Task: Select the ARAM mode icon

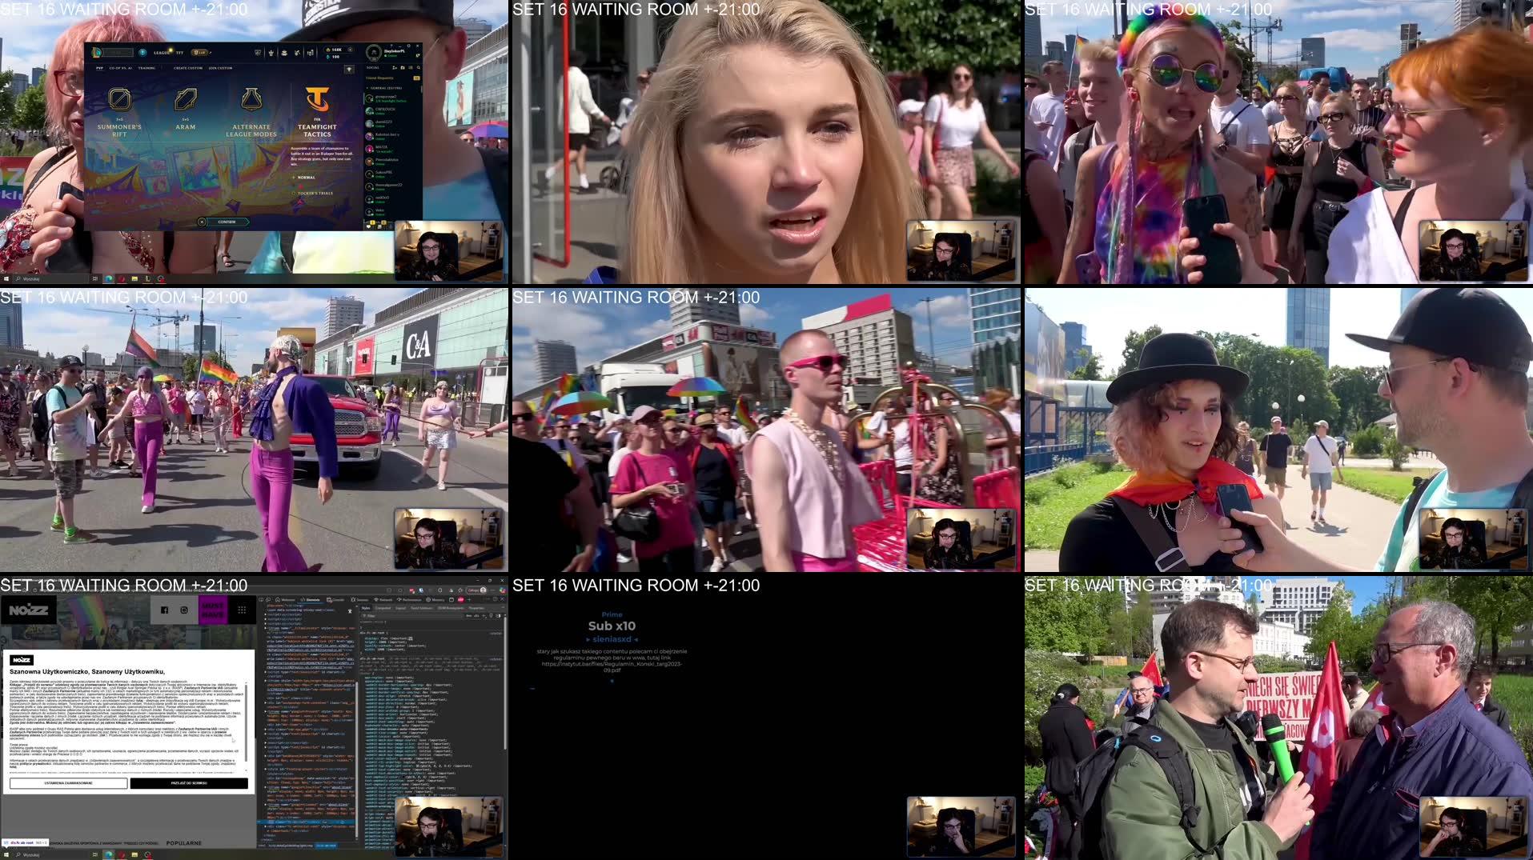Action: point(185,100)
